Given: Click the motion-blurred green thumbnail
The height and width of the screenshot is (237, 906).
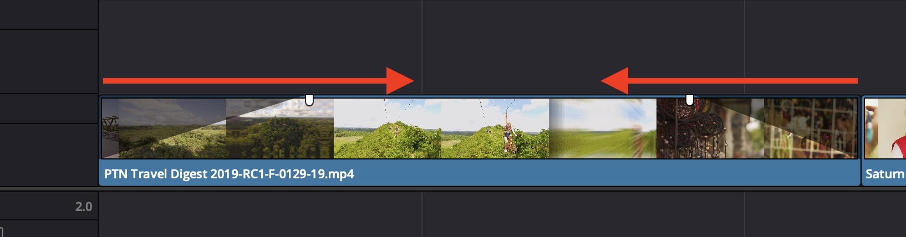Looking at the screenshot, I should point(603,128).
